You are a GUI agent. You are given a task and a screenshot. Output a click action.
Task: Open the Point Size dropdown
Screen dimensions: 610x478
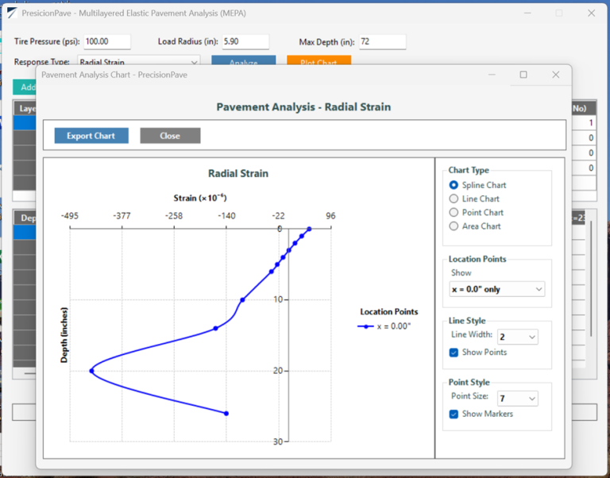(517, 399)
